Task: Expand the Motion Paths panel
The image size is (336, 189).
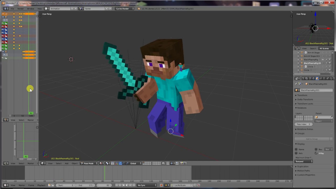Action: [x=303, y=171]
